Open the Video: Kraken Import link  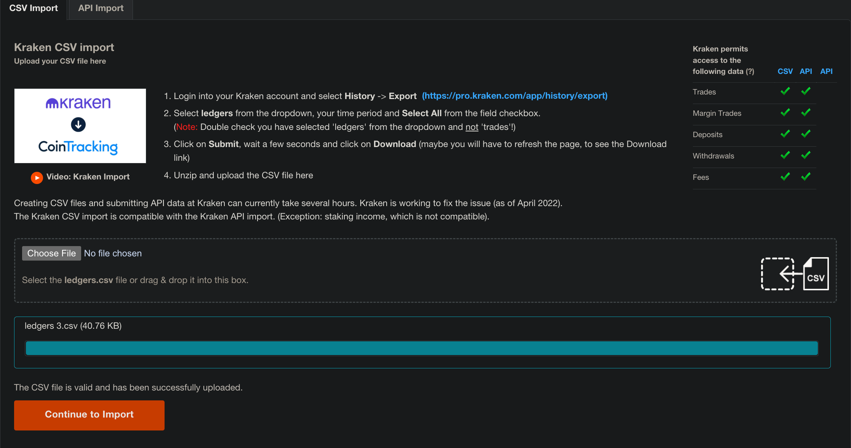pyautogui.click(x=88, y=177)
